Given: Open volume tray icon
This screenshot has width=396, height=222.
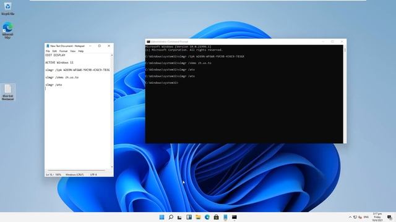Looking at the screenshot, I should (360, 217).
